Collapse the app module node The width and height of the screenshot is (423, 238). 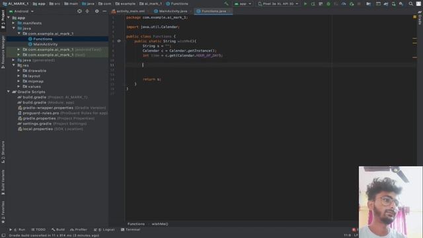pos(9,18)
